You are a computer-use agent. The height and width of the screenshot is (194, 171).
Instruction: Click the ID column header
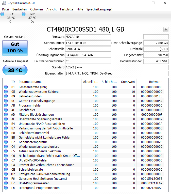[x=13, y=82]
